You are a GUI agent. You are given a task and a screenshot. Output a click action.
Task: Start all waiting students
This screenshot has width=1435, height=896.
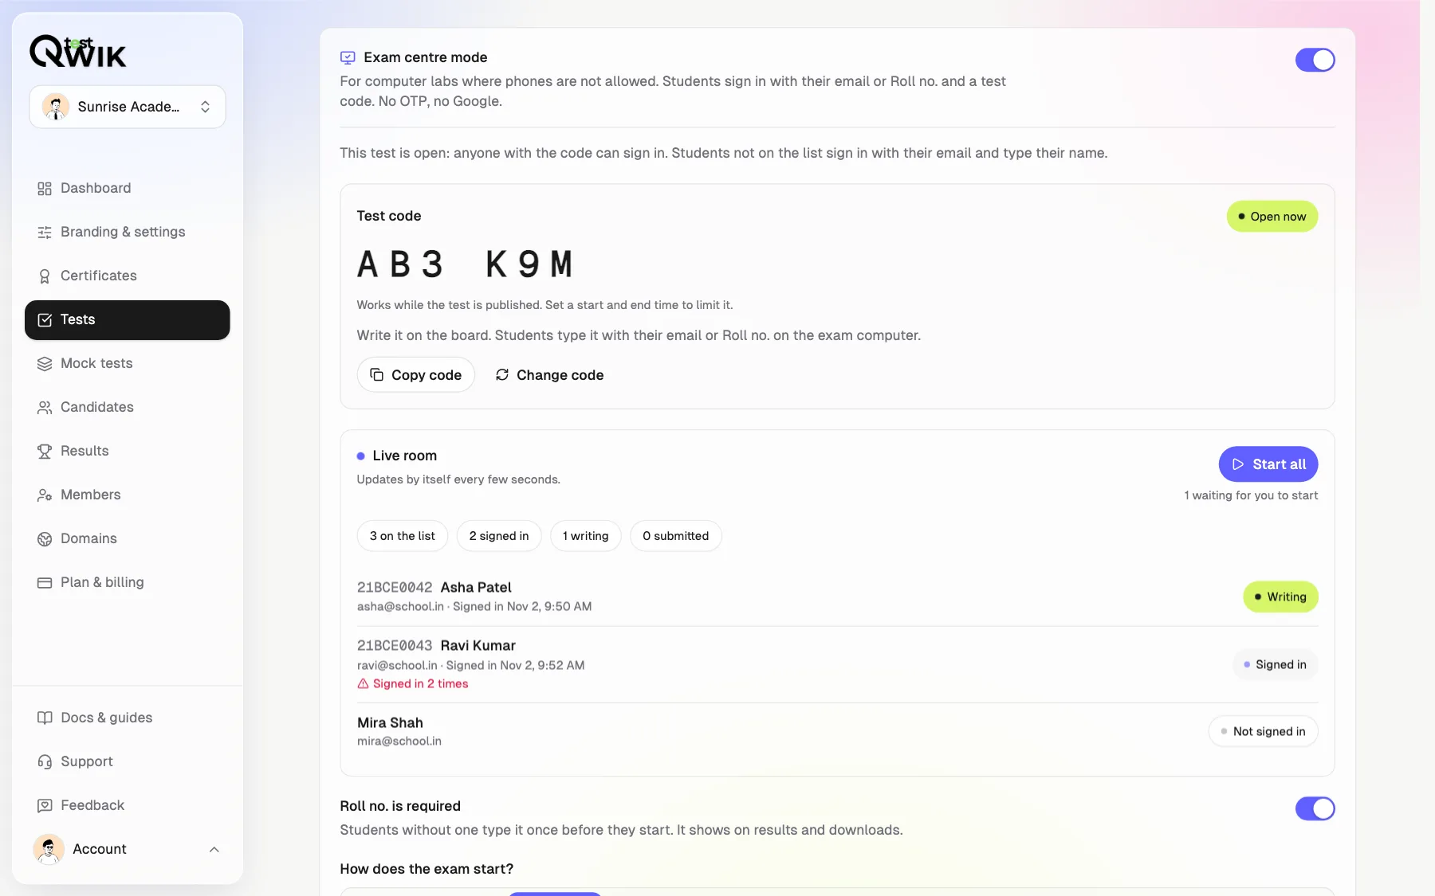click(1268, 464)
